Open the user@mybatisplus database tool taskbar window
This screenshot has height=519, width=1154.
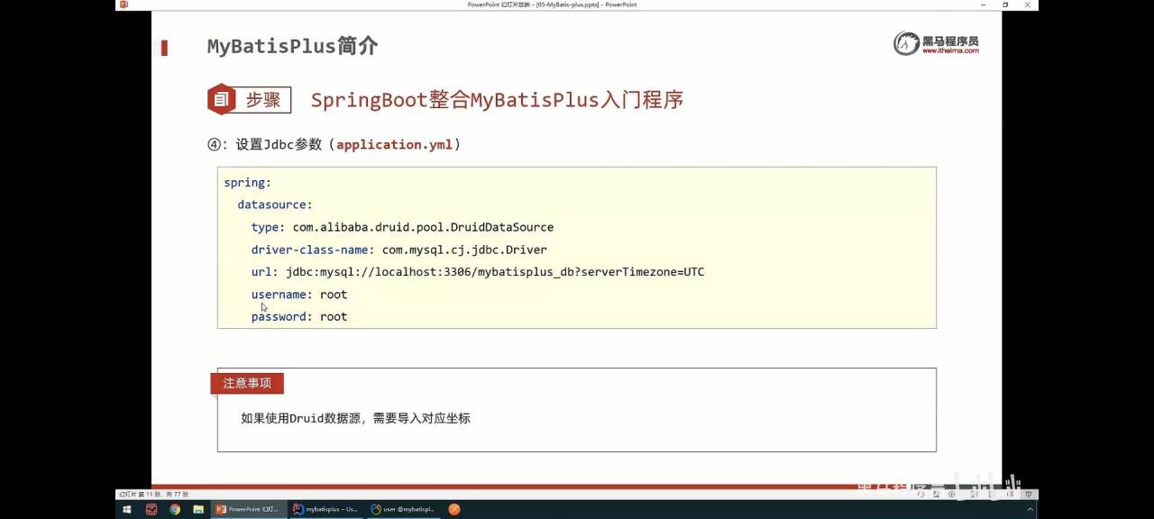tap(403, 509)
